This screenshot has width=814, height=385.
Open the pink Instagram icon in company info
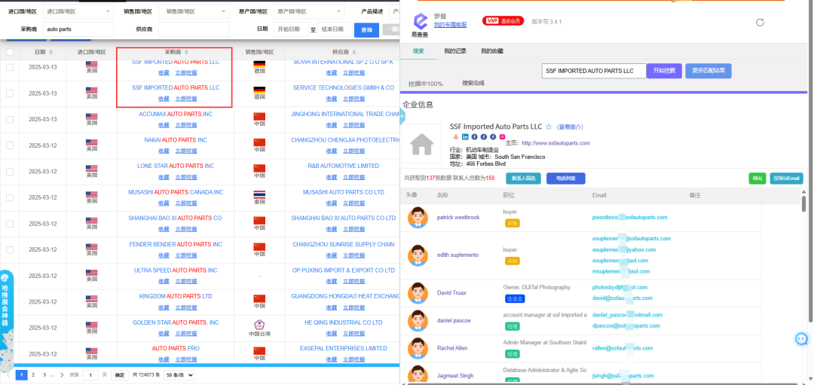pos(502,137)
